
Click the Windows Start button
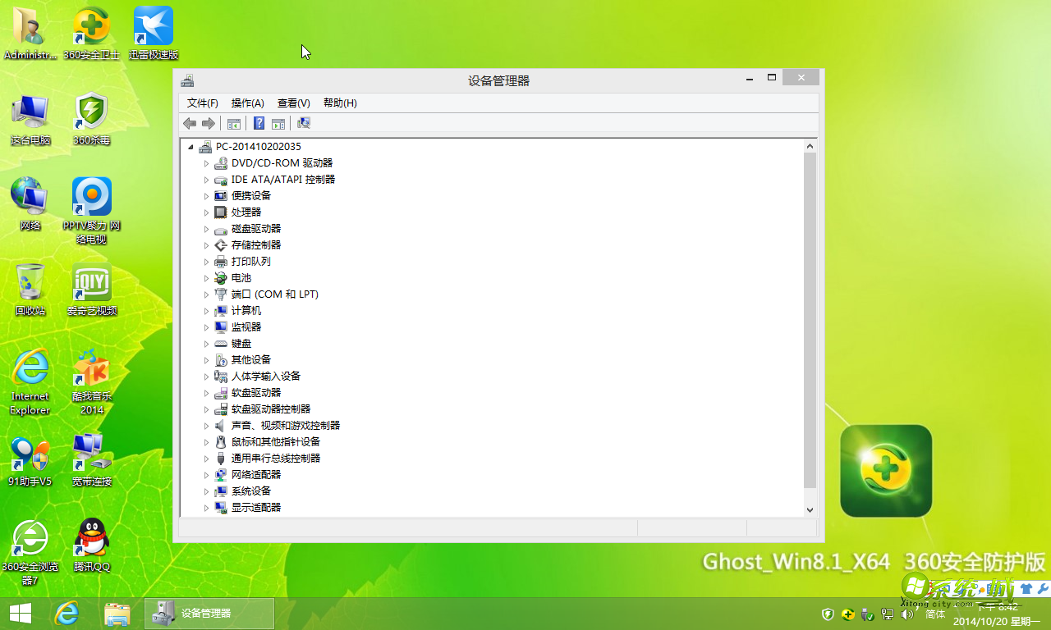tap(19, 614)
